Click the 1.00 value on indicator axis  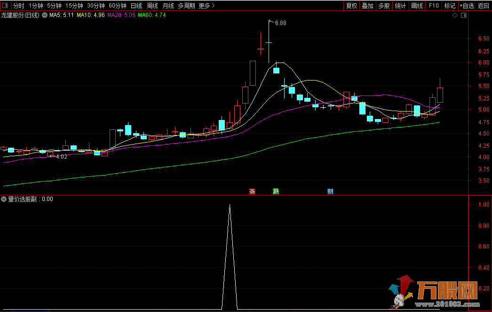(x=484, y=204)
